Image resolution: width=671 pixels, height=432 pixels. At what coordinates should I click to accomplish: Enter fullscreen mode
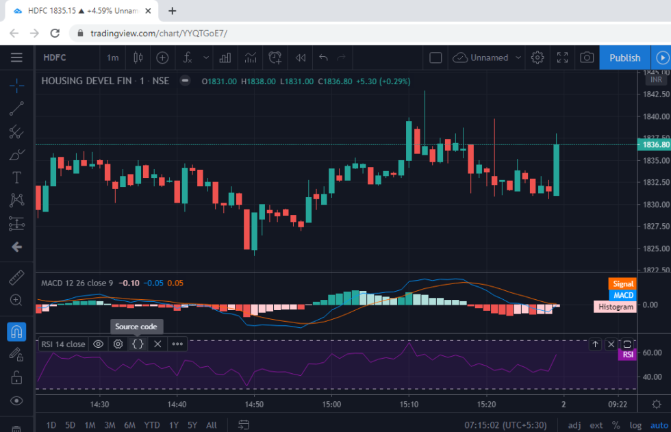(x=562, y=58)
